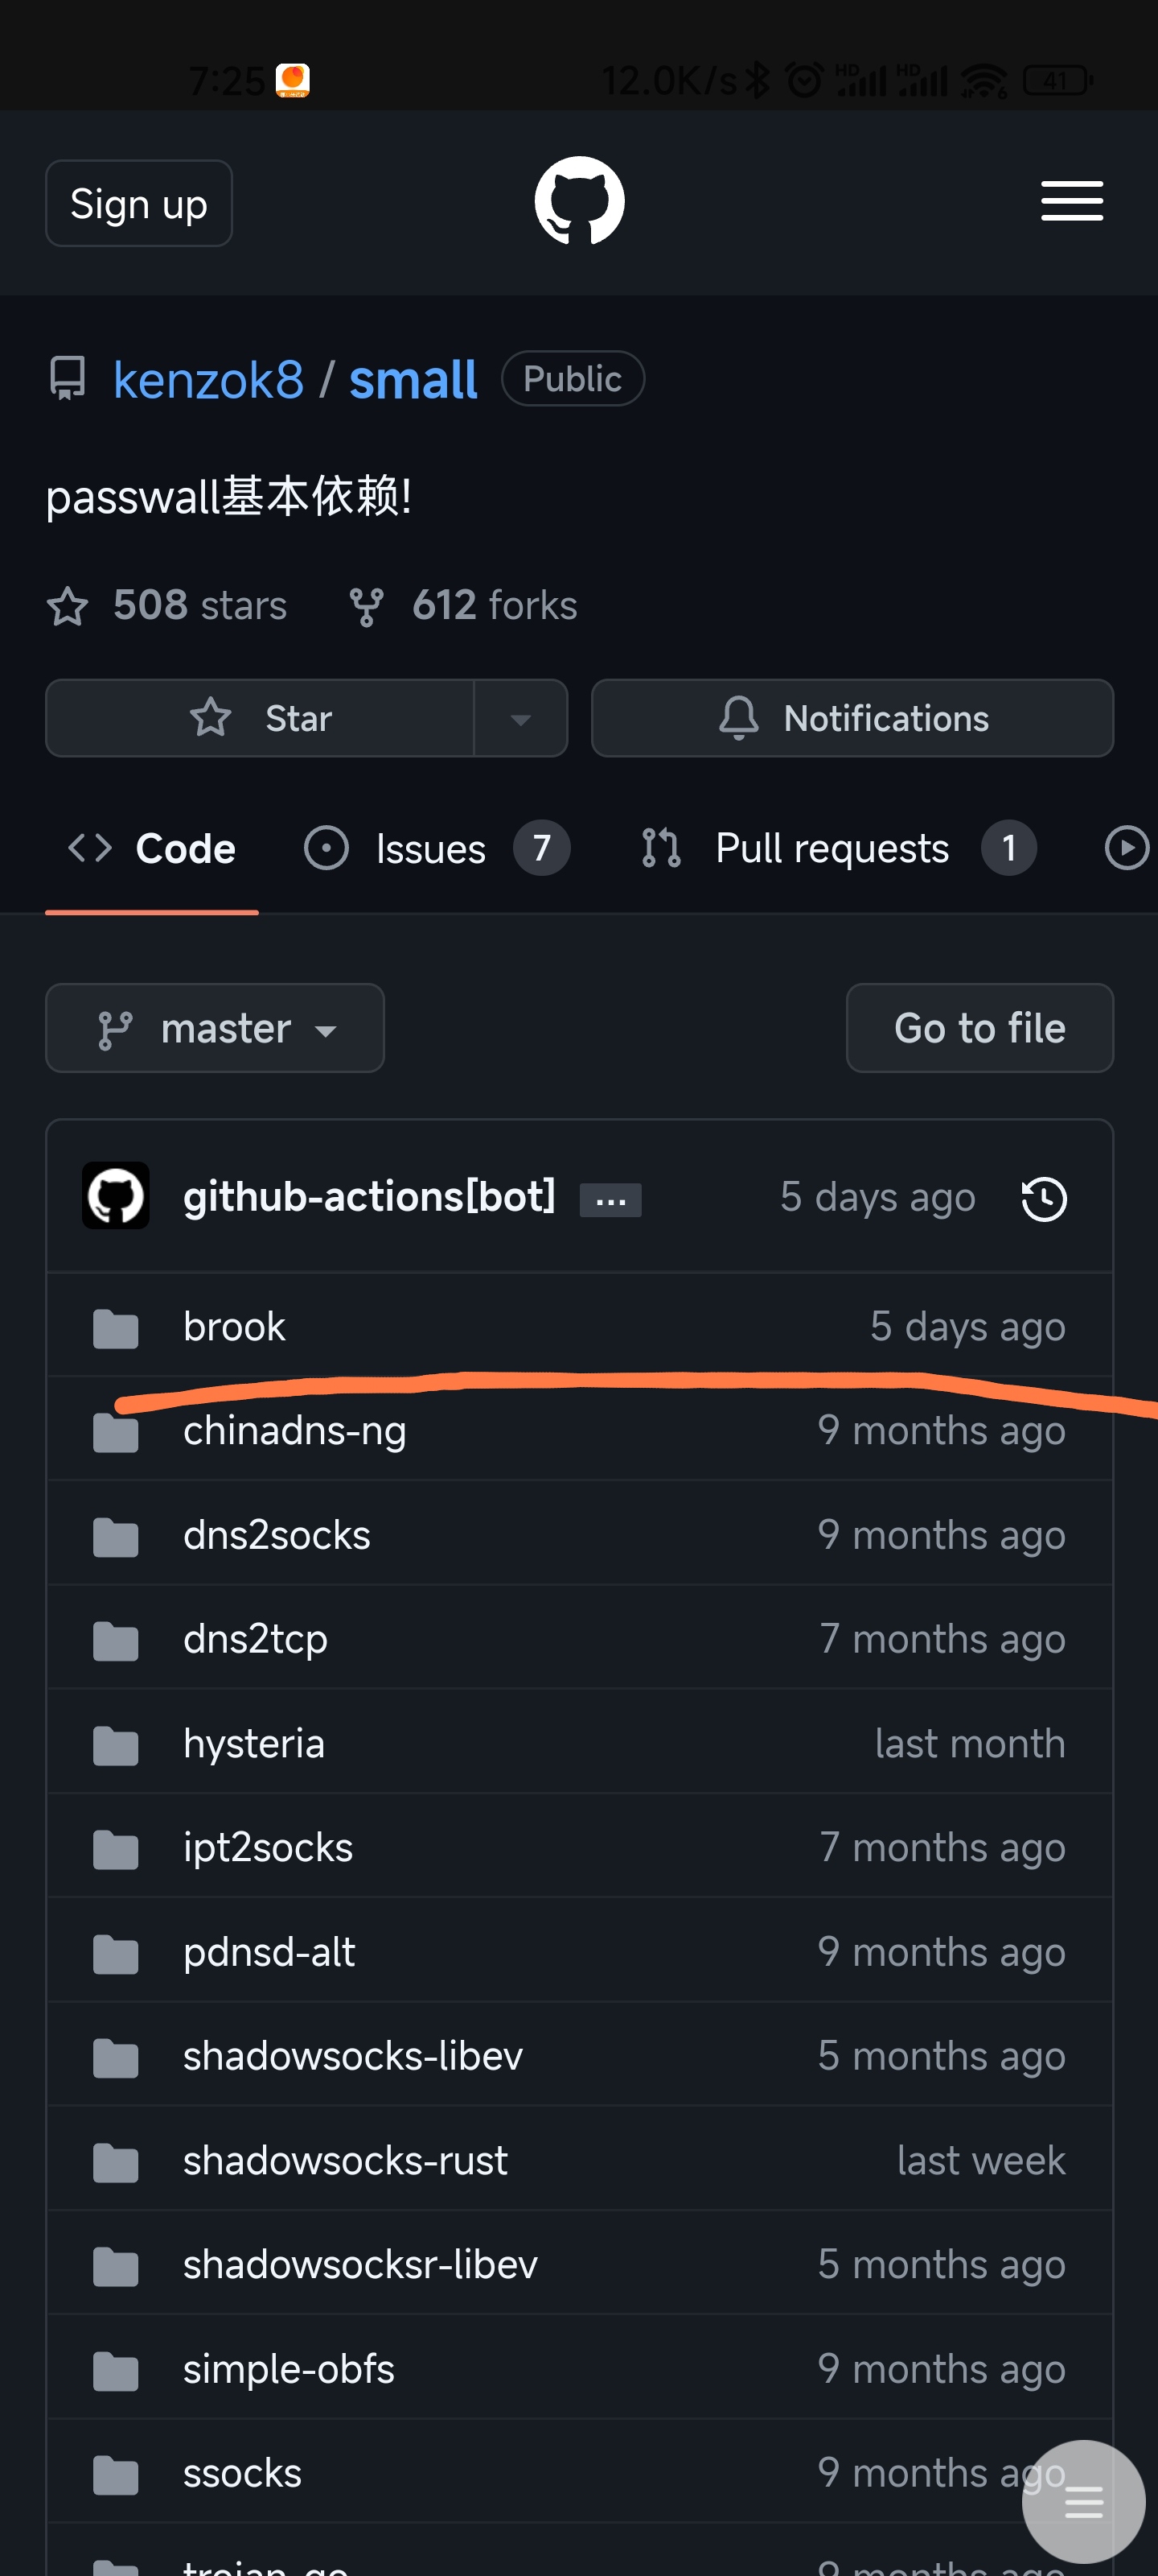This screenshot has width=1158, height=2576.
Task: Open the GitHub logo home link
Action: tap(580, 201)
